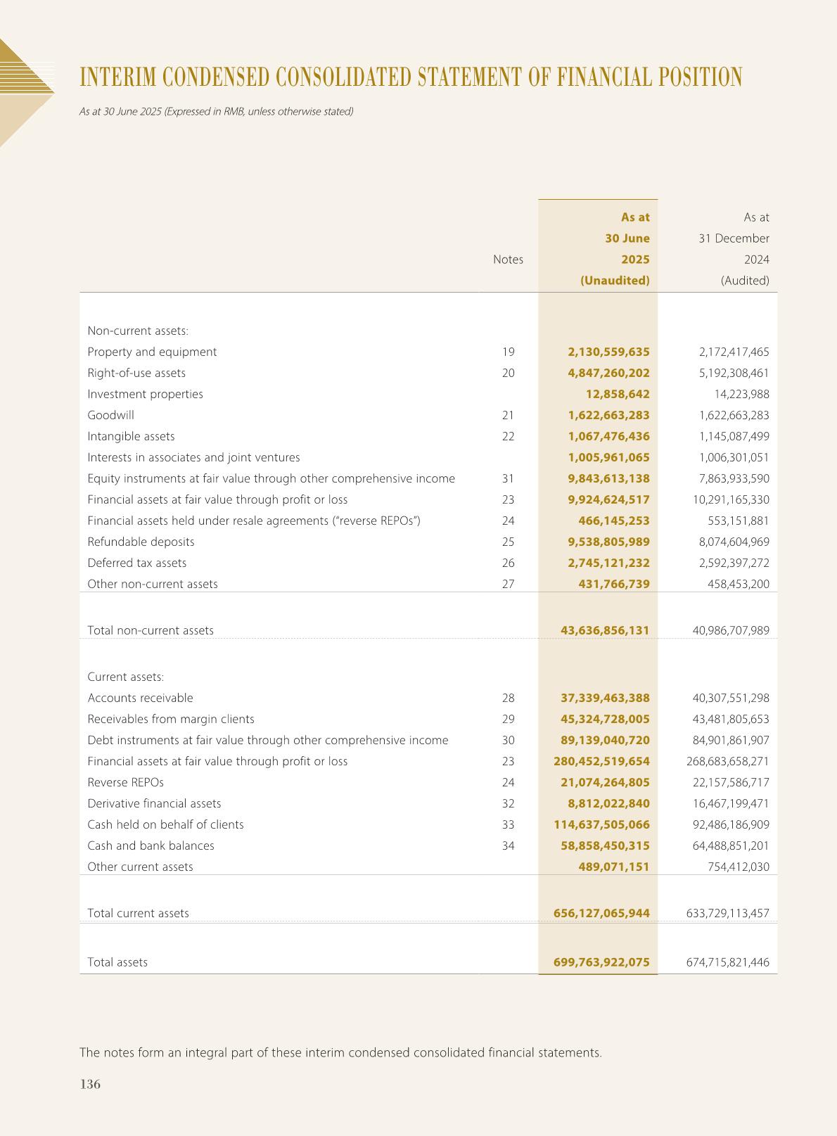Click the Total non-current assets label
This screenshot has width=837, height=1136.
151,630
